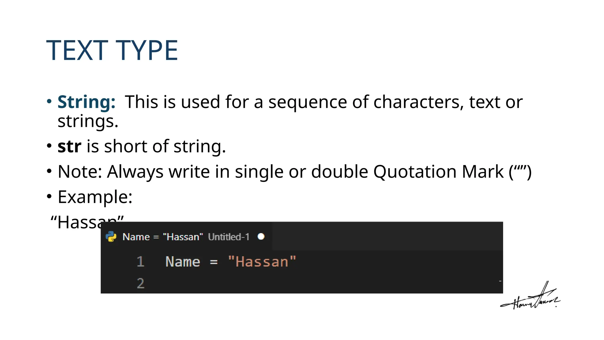This screenshot has width=604, height=340.
Task: Click the "TEXT TYPE" slide title
Action: pyautogui.click(x=112, y=50)
